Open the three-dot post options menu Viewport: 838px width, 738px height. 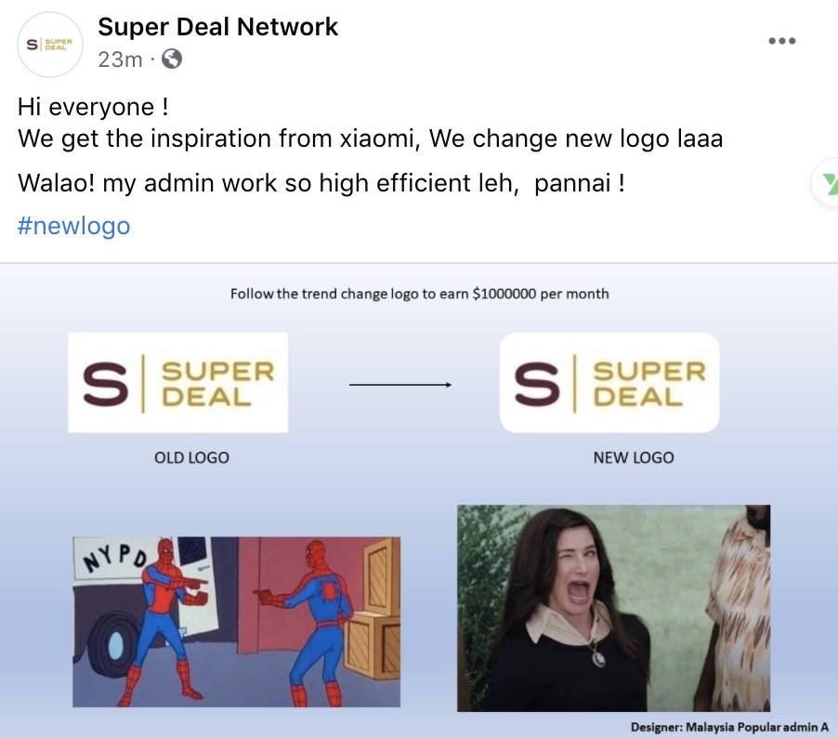[x=781, y=41]
